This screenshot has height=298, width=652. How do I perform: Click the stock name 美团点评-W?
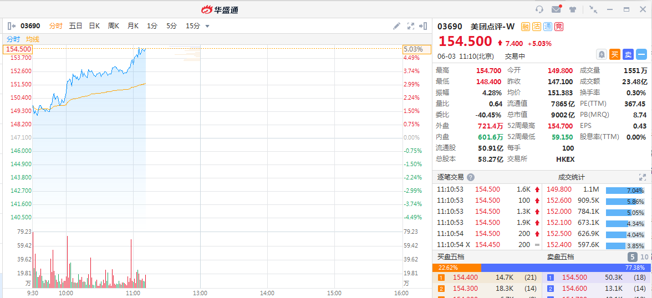492,27
